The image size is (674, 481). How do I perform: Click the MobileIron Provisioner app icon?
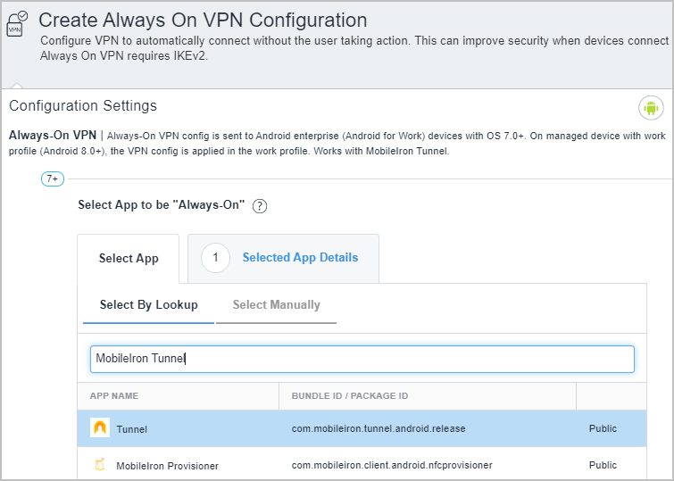[x=100, y=465]
